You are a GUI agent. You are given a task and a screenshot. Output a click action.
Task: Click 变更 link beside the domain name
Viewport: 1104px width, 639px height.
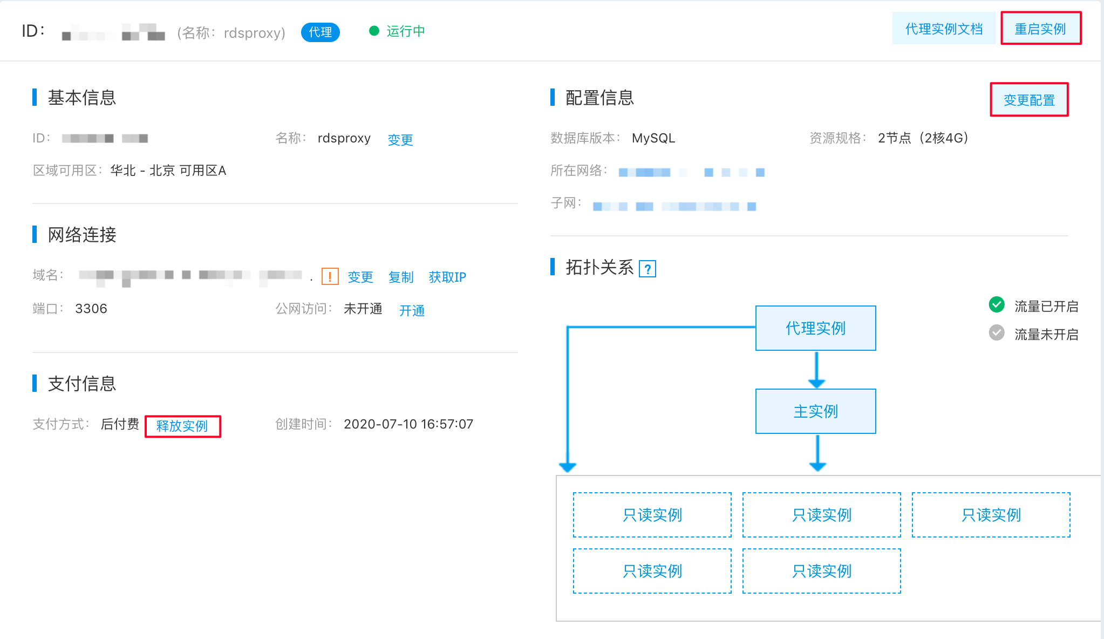[360, 277]
